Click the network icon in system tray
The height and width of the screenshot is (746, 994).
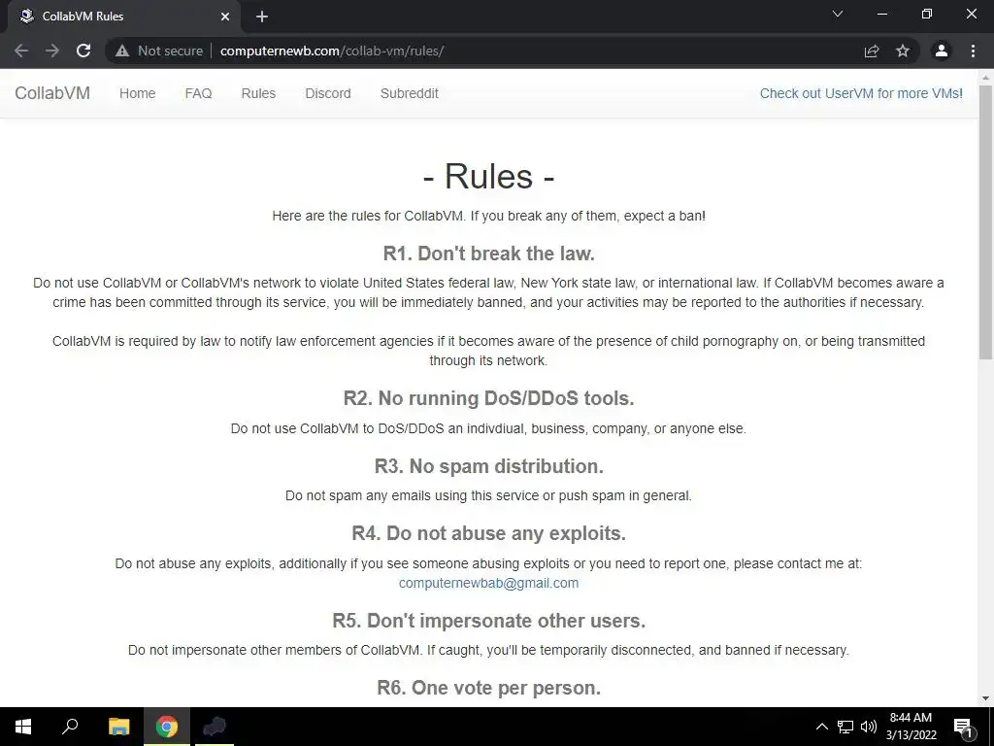pyautogui.click(x=845, y=727)
